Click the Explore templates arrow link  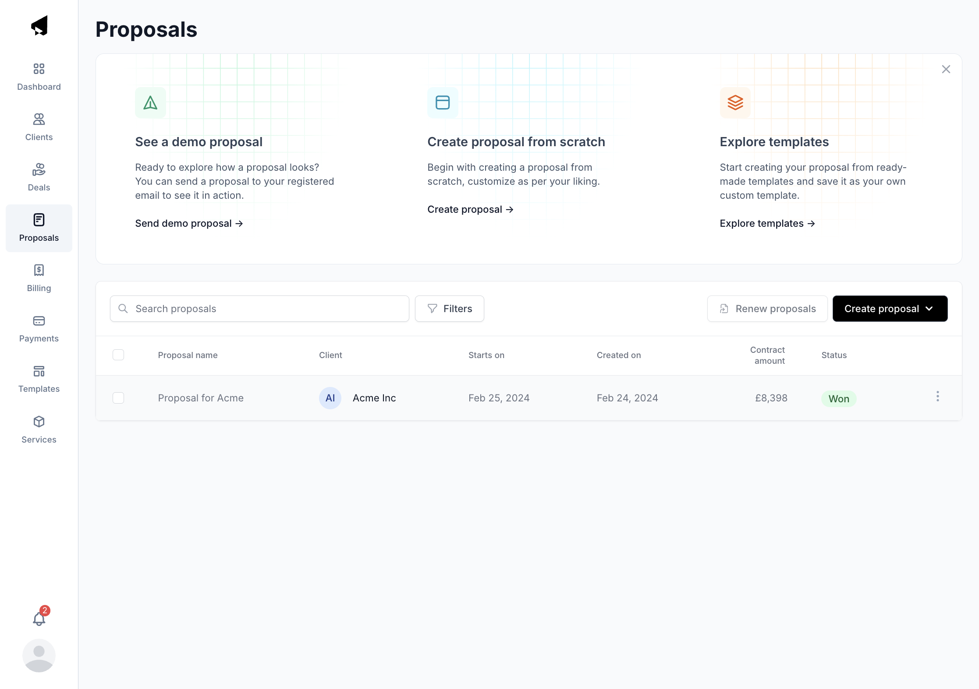pyautogui.click(x=767, y=224)
